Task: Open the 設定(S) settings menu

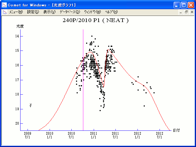Action: coord(33,12)
